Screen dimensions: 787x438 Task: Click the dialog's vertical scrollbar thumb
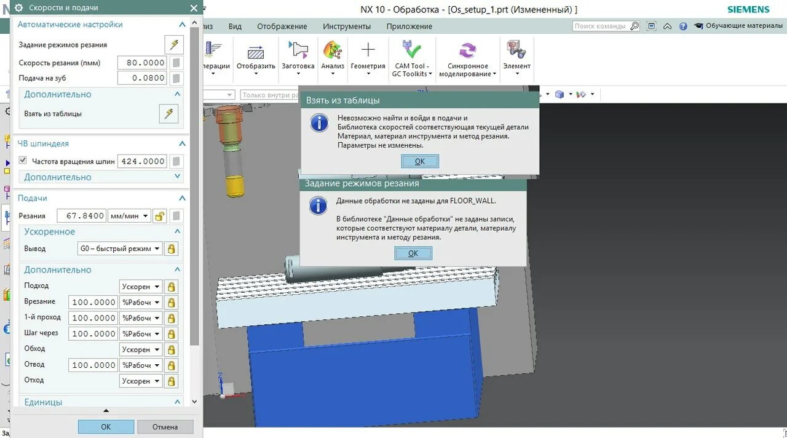coord(194,185)
